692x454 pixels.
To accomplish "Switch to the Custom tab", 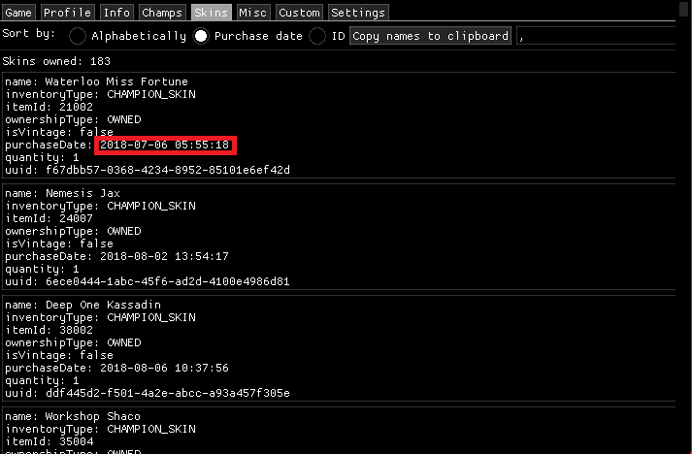I will [299, 13].
